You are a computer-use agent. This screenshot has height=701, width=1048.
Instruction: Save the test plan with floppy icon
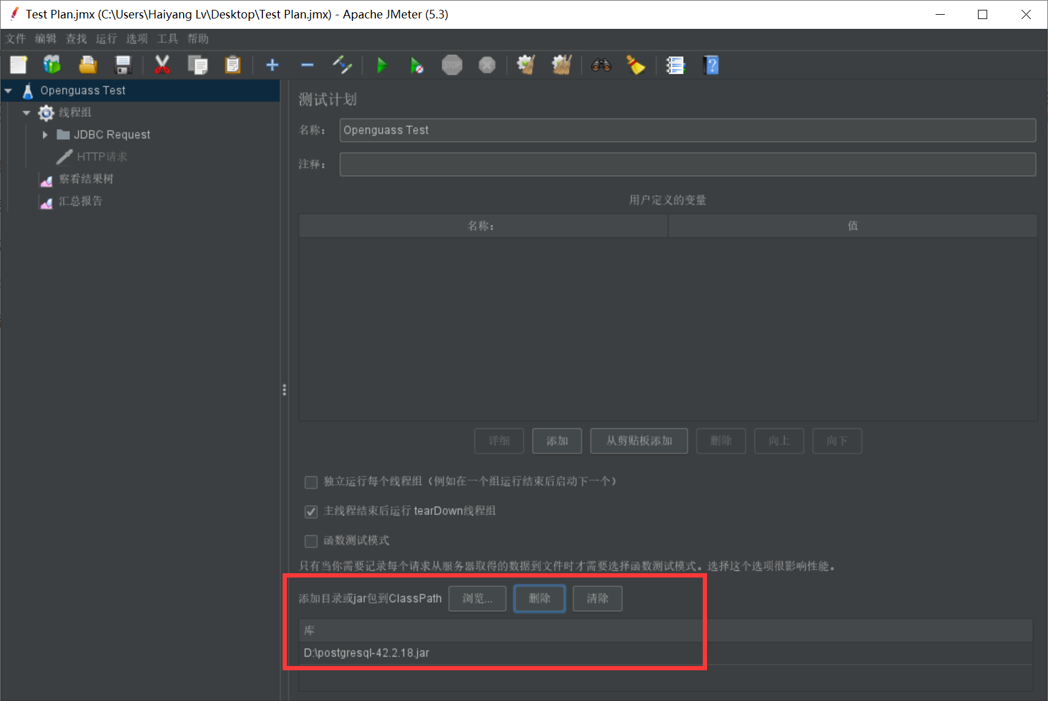[x=123, y=65]
